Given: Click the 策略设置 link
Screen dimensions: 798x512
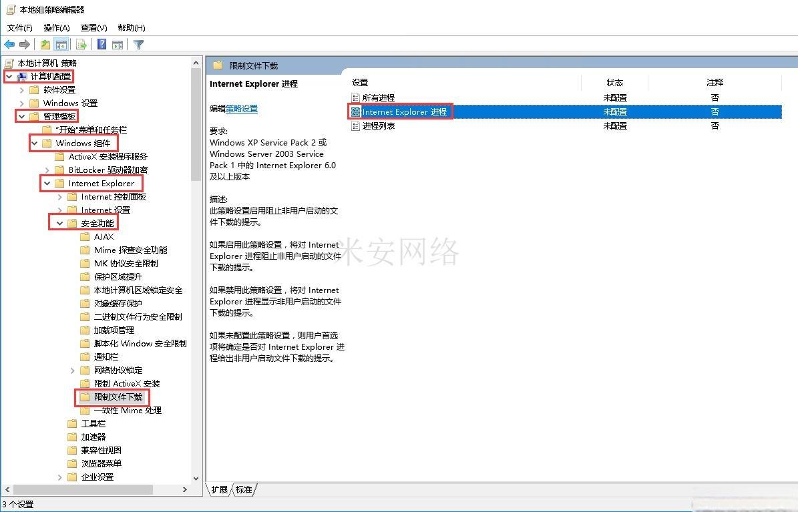Looking at the screenshot, I should pyautogui.click(x=242, y=109).
